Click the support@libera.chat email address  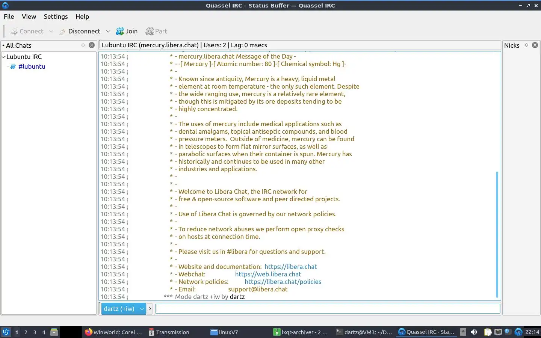[x=258, y=289]
